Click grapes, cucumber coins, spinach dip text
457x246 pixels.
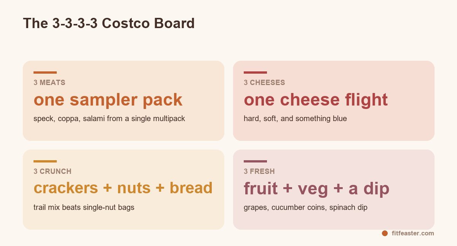(x=305, y=207)
